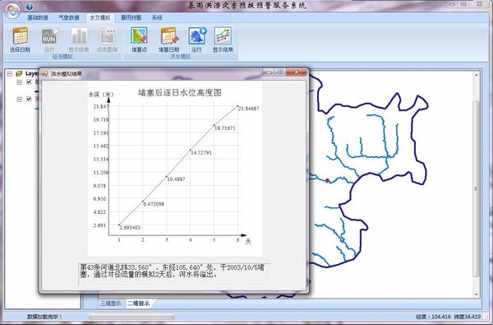
Task: Open the 基础数据 ribbon tab
Action: (x=38, y=17)
